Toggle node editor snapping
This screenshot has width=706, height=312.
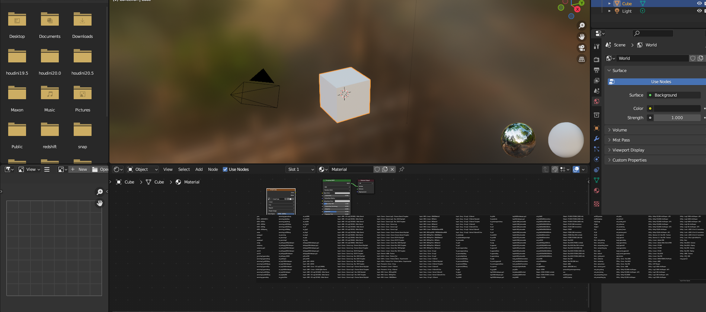555,169
